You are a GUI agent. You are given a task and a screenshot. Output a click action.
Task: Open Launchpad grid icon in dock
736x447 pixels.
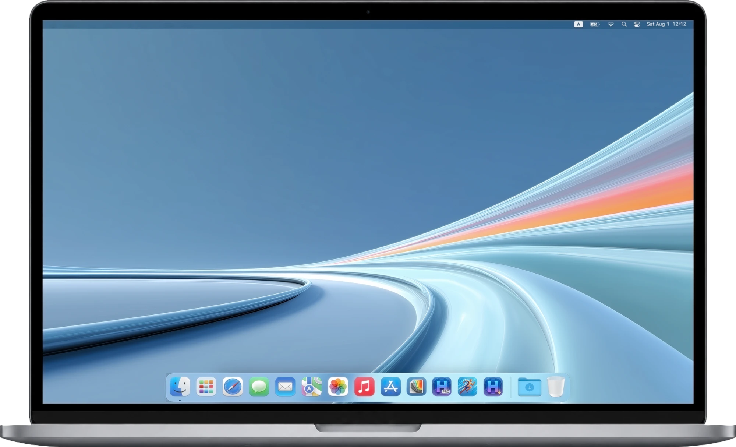[x=206, y=386]
